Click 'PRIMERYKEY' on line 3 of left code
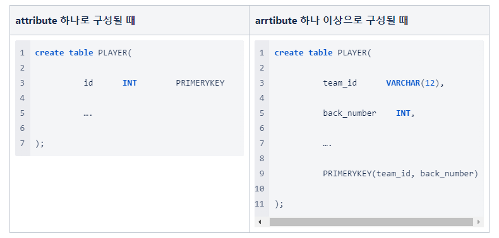 200,83
